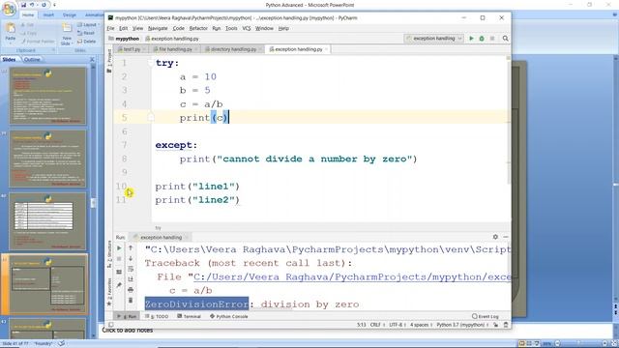Open PyCharm Run menu
Viewport: 619px width, 348px height.
pyautogui.click(x=217, y=28)
